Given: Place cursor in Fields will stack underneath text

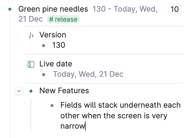Looking at the screenshot, I should (x=120, y=115).
